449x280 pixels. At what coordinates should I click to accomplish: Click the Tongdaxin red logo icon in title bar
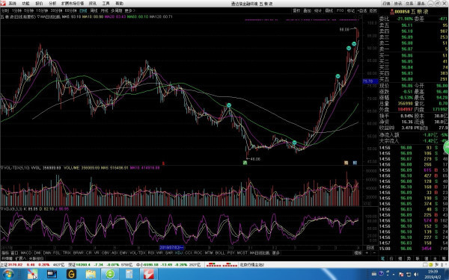click(3, 4)
